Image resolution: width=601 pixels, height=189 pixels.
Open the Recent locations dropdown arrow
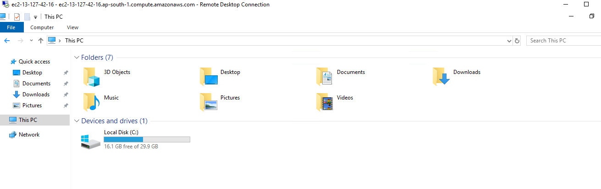tap(31, 41)
